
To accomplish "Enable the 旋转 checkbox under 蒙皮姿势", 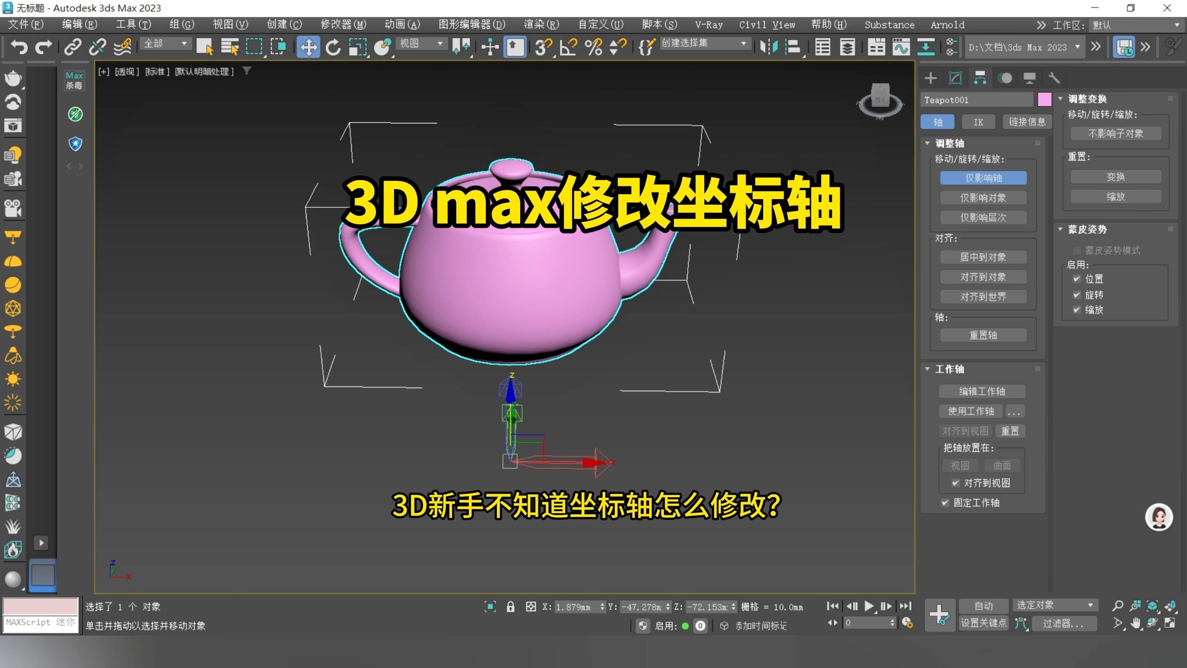I will coord(1077,295).
